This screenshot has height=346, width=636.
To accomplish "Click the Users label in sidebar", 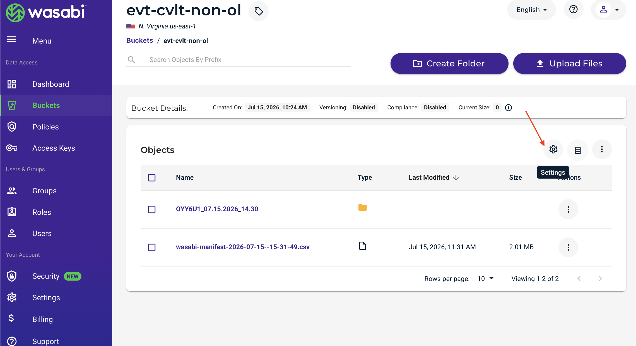I will click(x=42, y=234).
